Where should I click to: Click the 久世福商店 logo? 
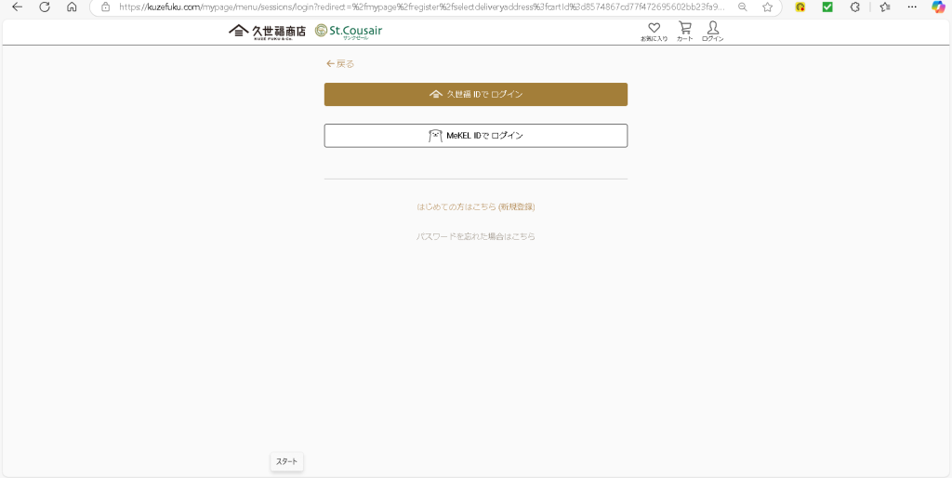(x=267, y=31)
